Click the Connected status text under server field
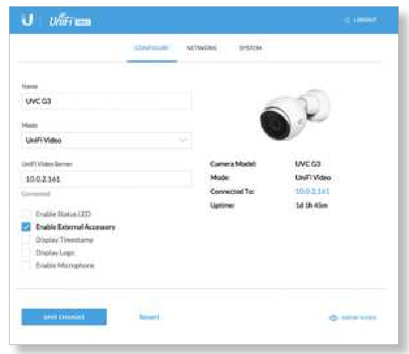Image resolution: width=409 pixels, height=354 pixels. (36, 194)
